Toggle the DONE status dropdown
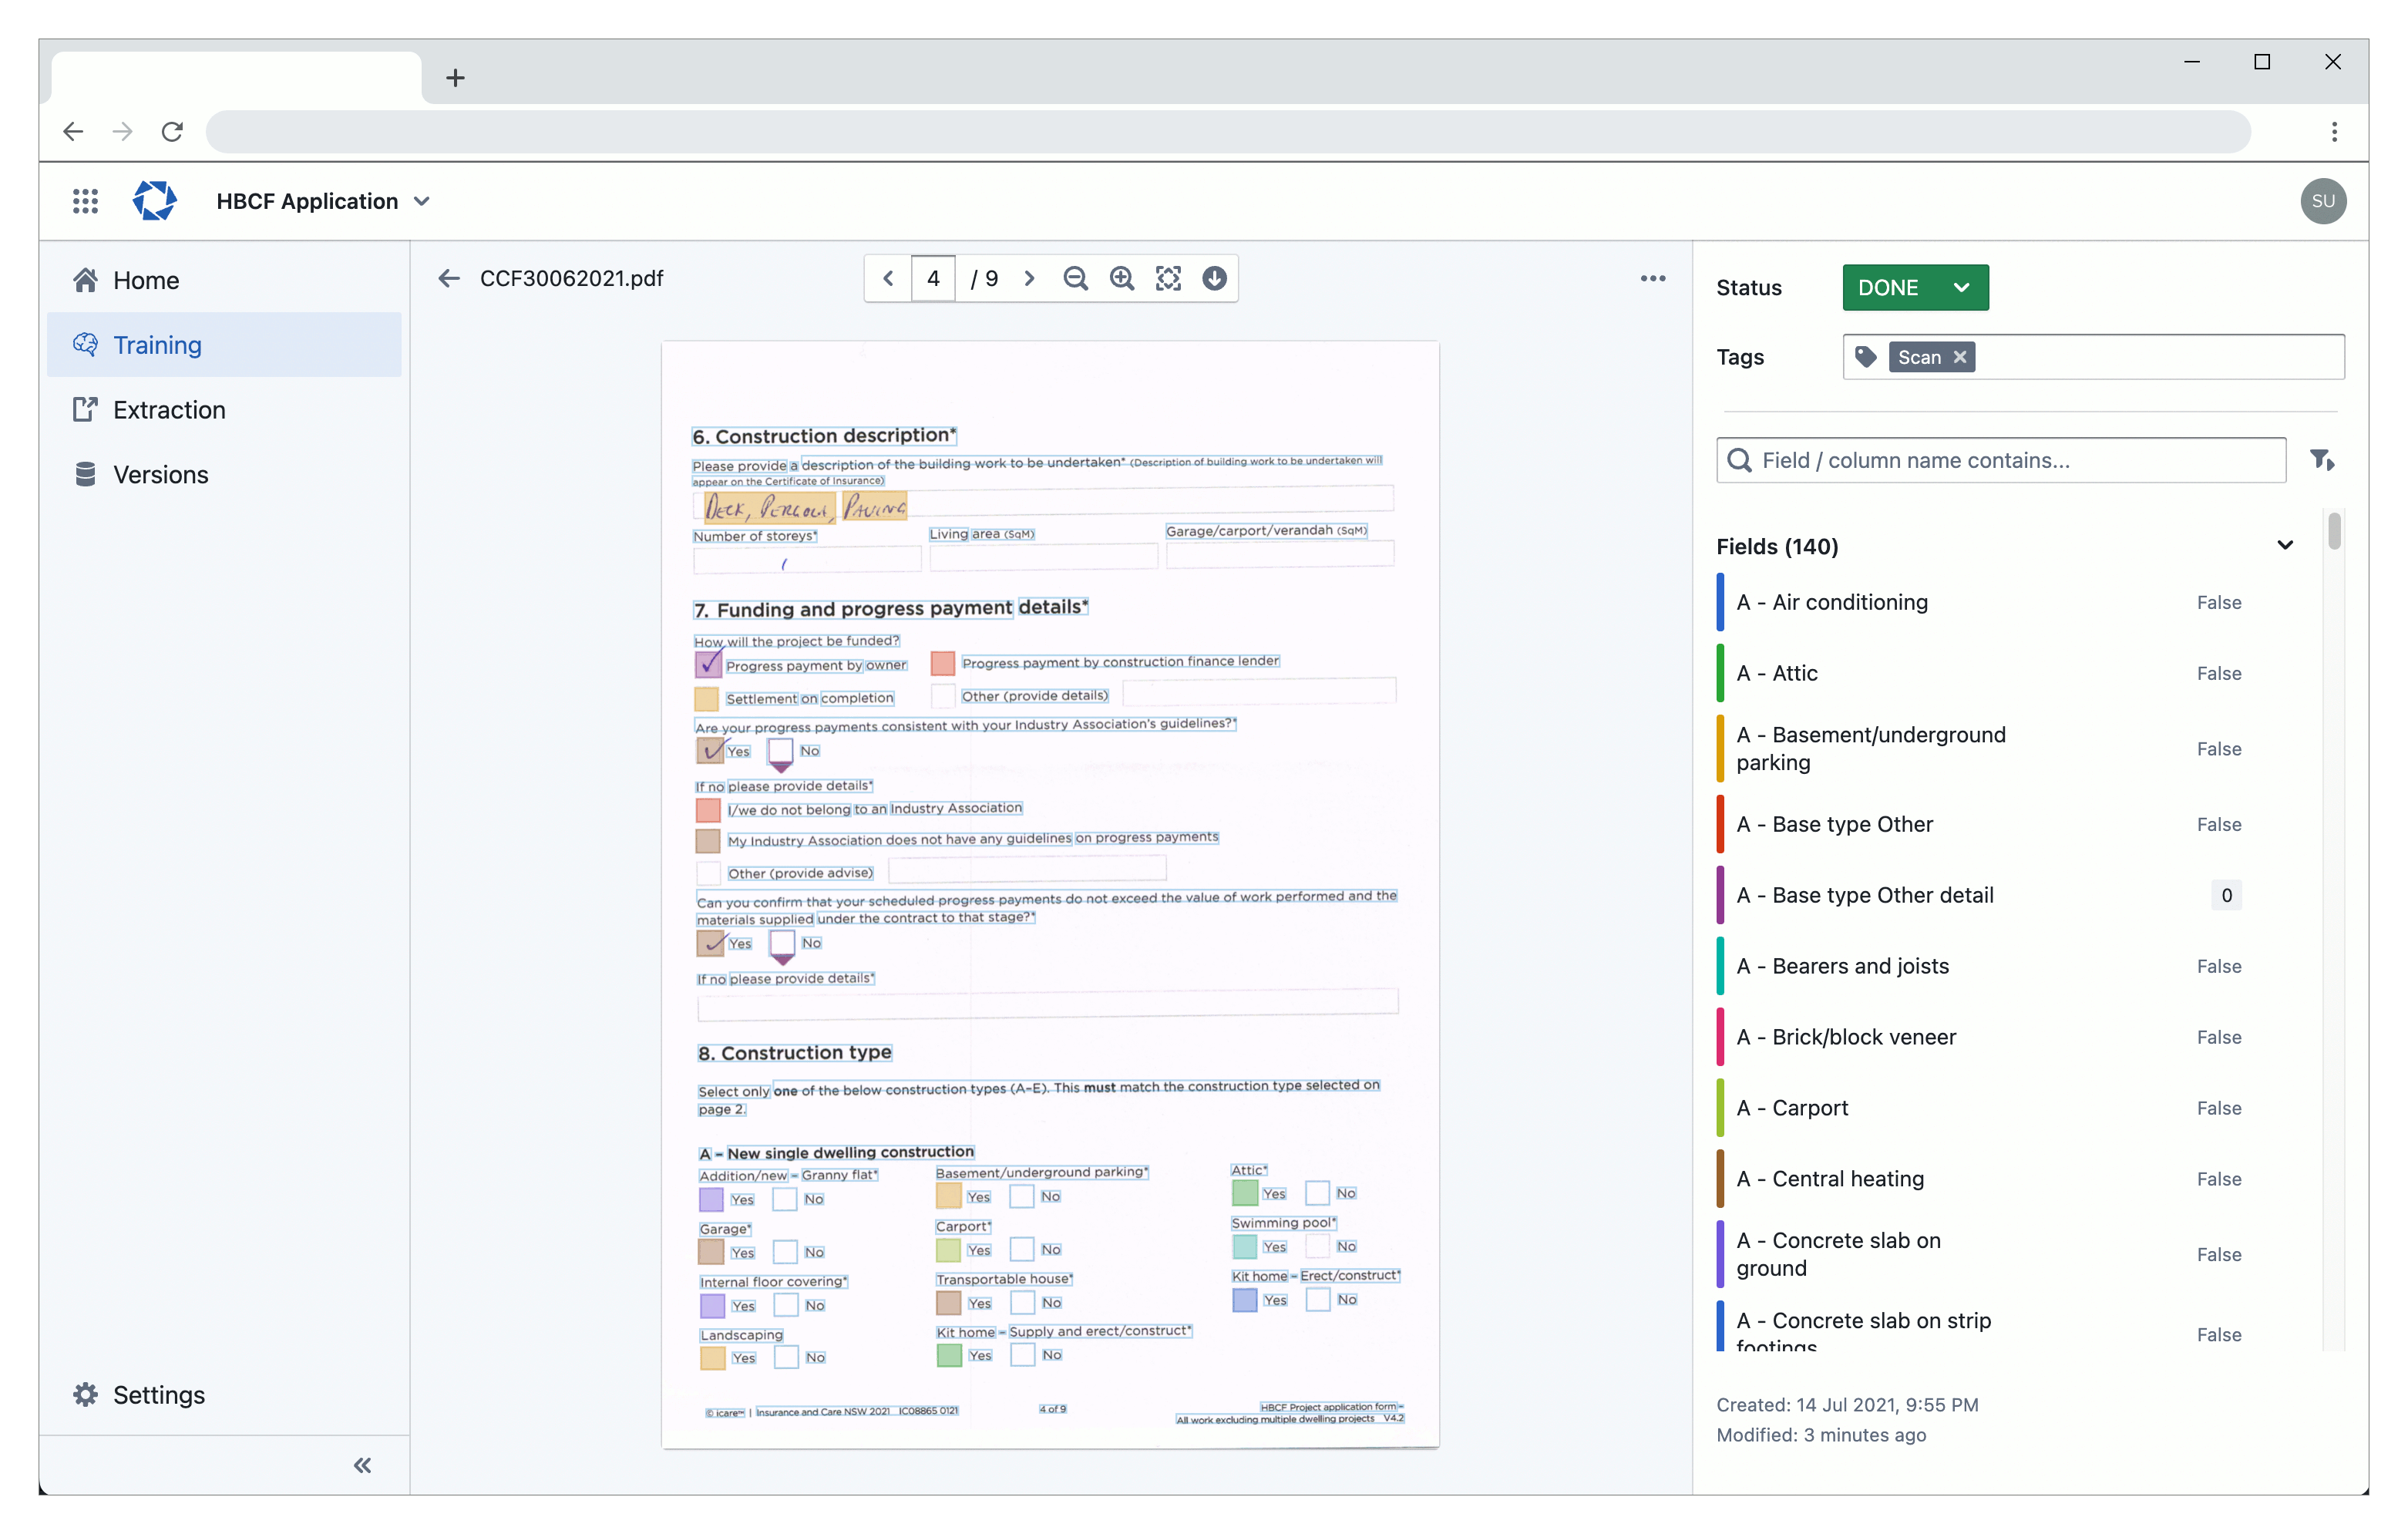This screenshot has height=1534, width=2408. tap(1959, 288)
